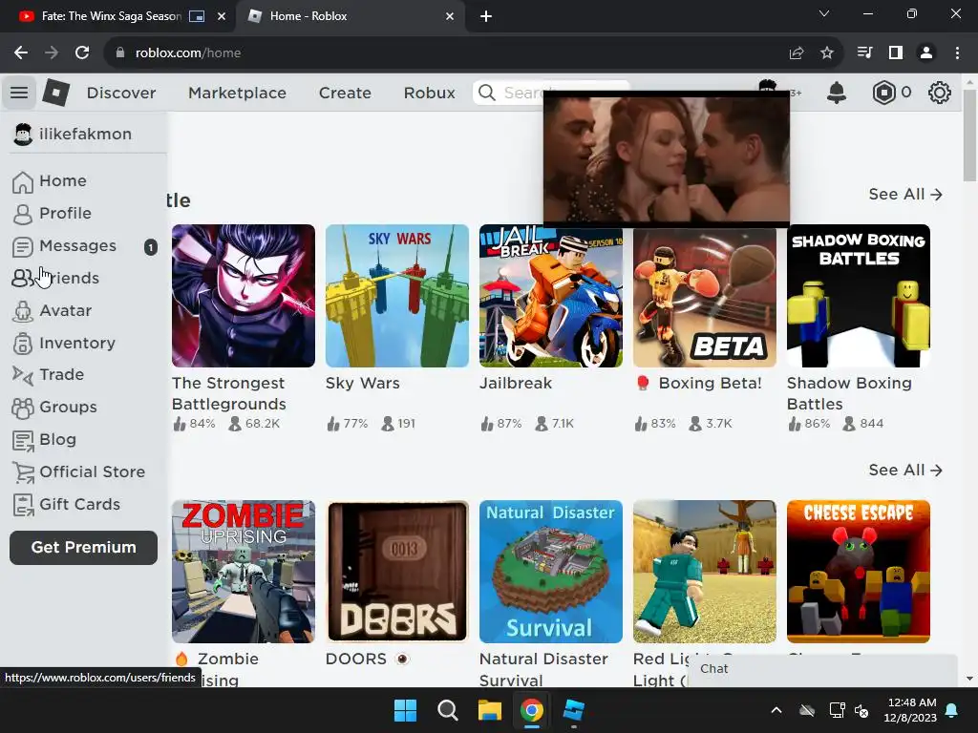Click the share page icon
Viewport: 978px width, 733px height.
pyautogui.click(x=796, y=53)
